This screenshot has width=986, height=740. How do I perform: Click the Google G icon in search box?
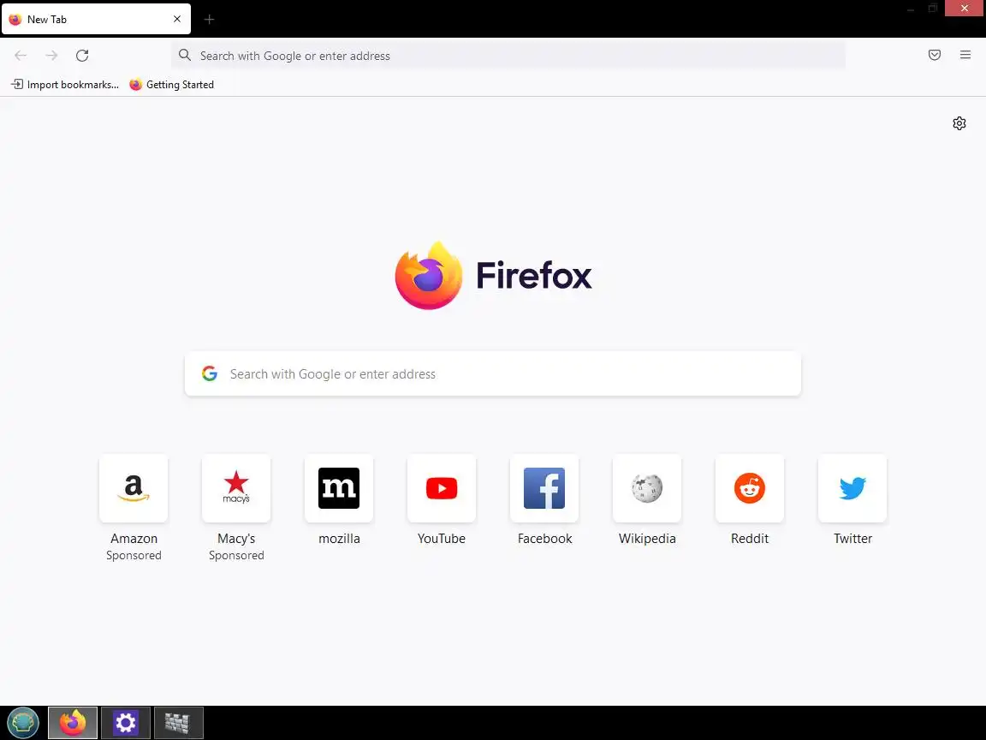coord(210,373)
